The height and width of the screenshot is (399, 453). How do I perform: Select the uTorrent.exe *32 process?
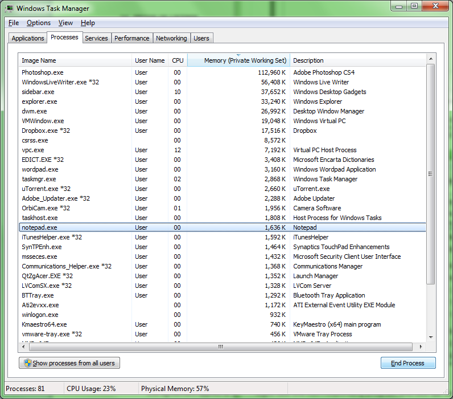[222, 189]
